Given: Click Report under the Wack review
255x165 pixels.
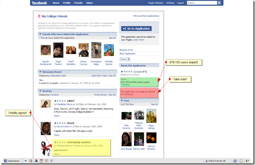Looking at the screenshot, I should click(57, 135).
